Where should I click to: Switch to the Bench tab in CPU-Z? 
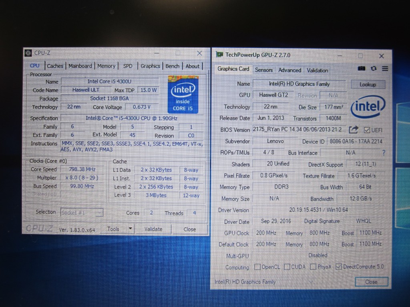tap(172, 66)
